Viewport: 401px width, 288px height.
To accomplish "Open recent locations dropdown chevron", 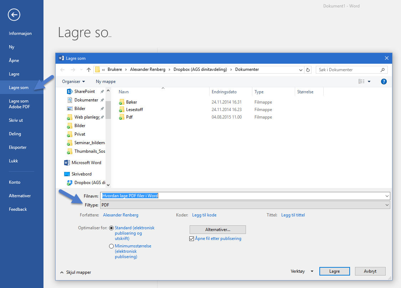I will click(x=81, y=70).
